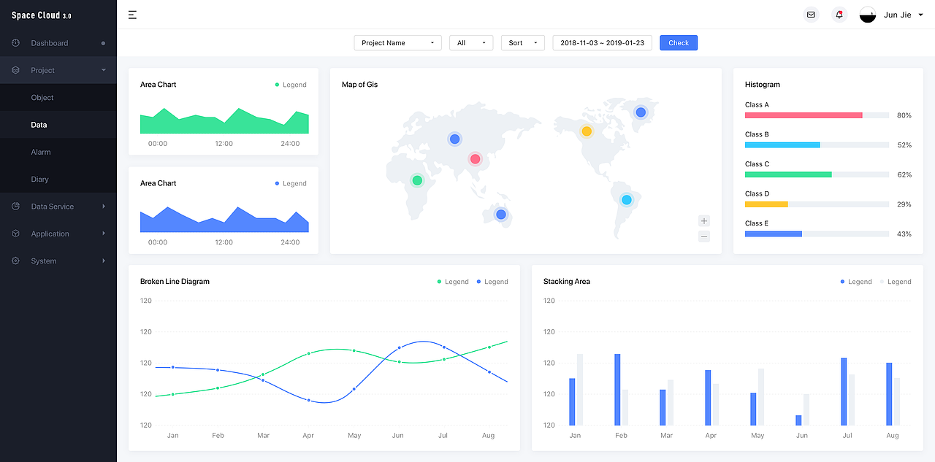This screenshot has width=935, height=462.
Task: Click the Class E blue progress bar
Action: pyautogui.click(x=774, y=234)
